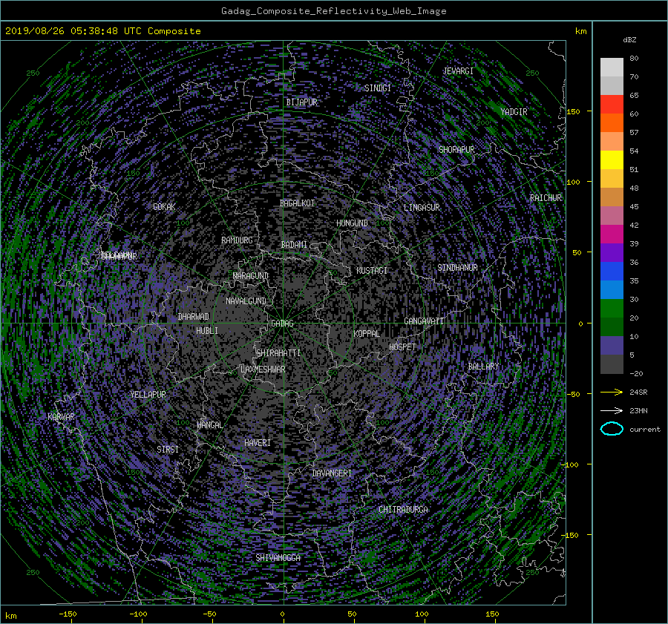This screenshot has height=624, width=668.
Task: Click the JEVARGI city label
Action: click(x=458, y=71)
